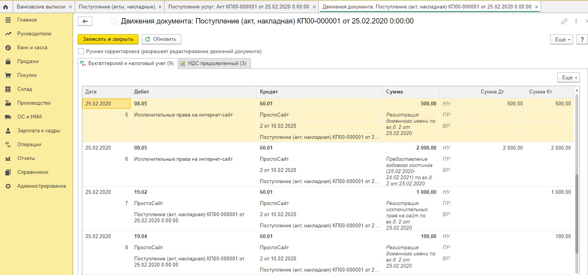
Task: Open the Администрирование gear icon
Action: (8, 186)
